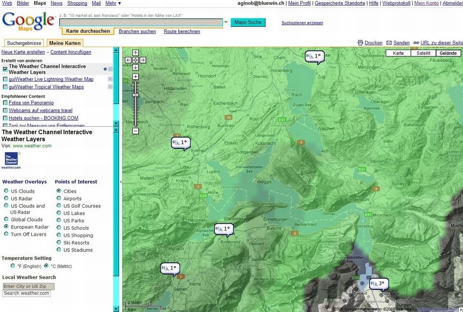Open the Route berechnen tab
The height and width of the screenshot is (312, 463).
(x=182, y=32)
